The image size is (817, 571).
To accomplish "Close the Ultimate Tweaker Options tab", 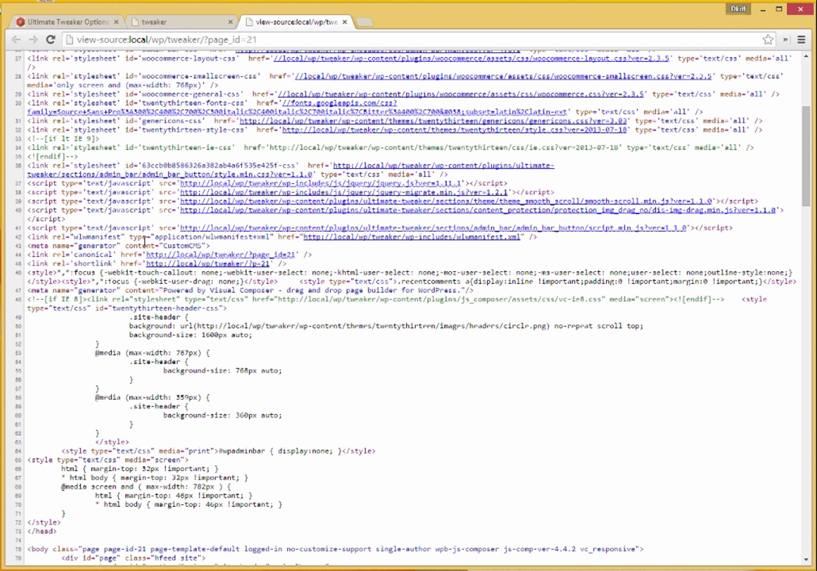I will (116, 22).
